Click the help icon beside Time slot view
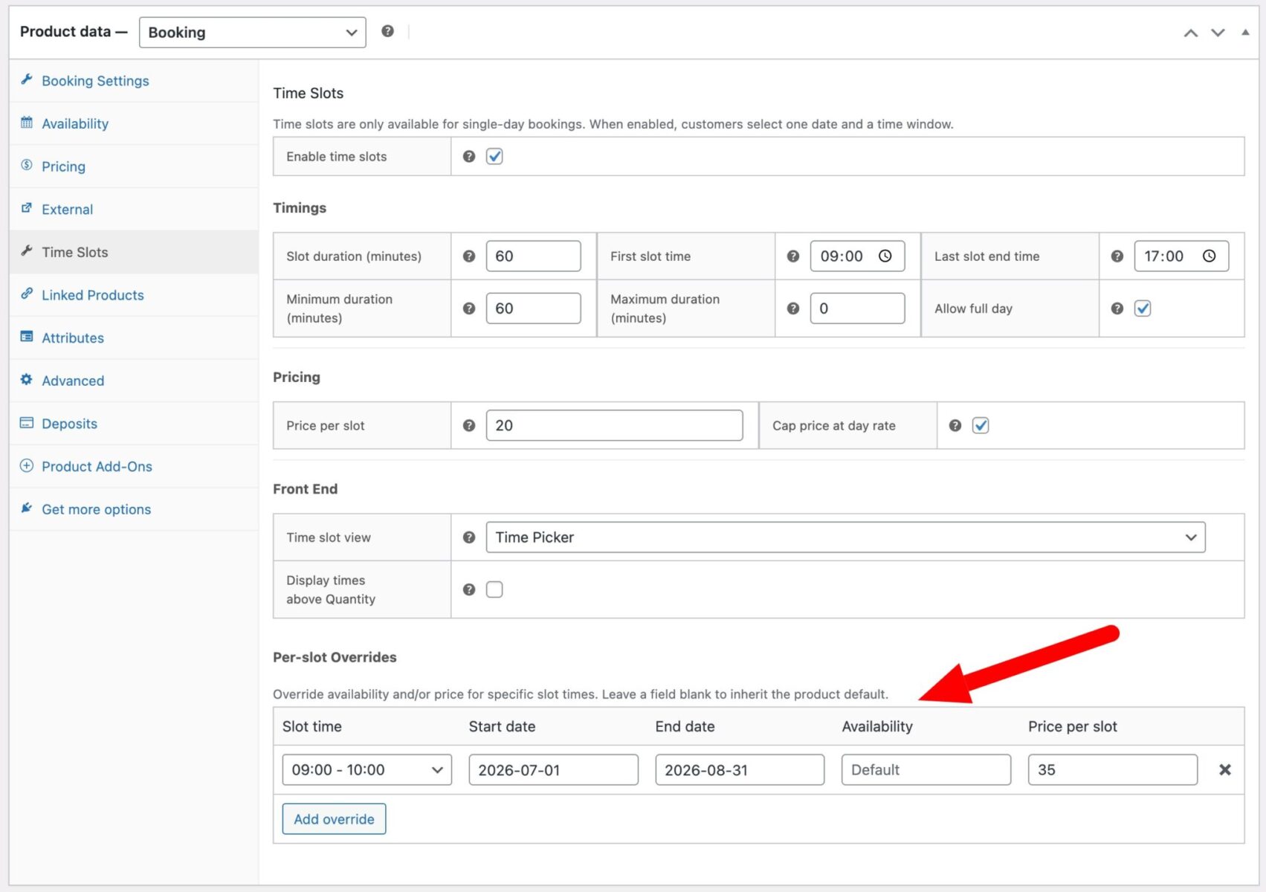Image resolution: width=1266 pixels, height=892 pixels. pyautogui.click(x=468, y=537)
